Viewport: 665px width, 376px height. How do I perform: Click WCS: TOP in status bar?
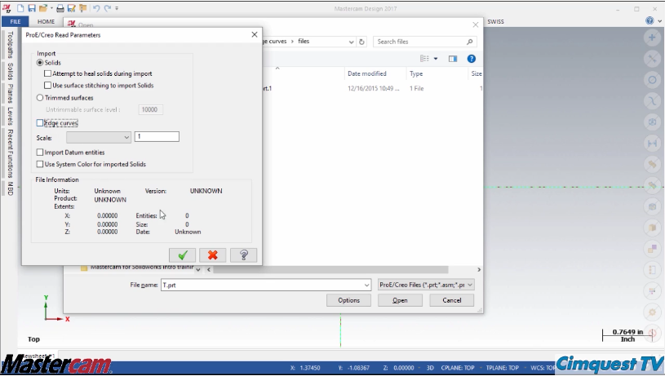point(543,368)
